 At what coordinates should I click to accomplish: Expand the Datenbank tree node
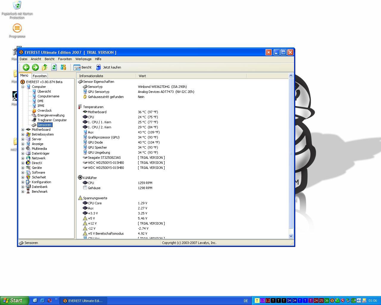(x=23, y=187)
